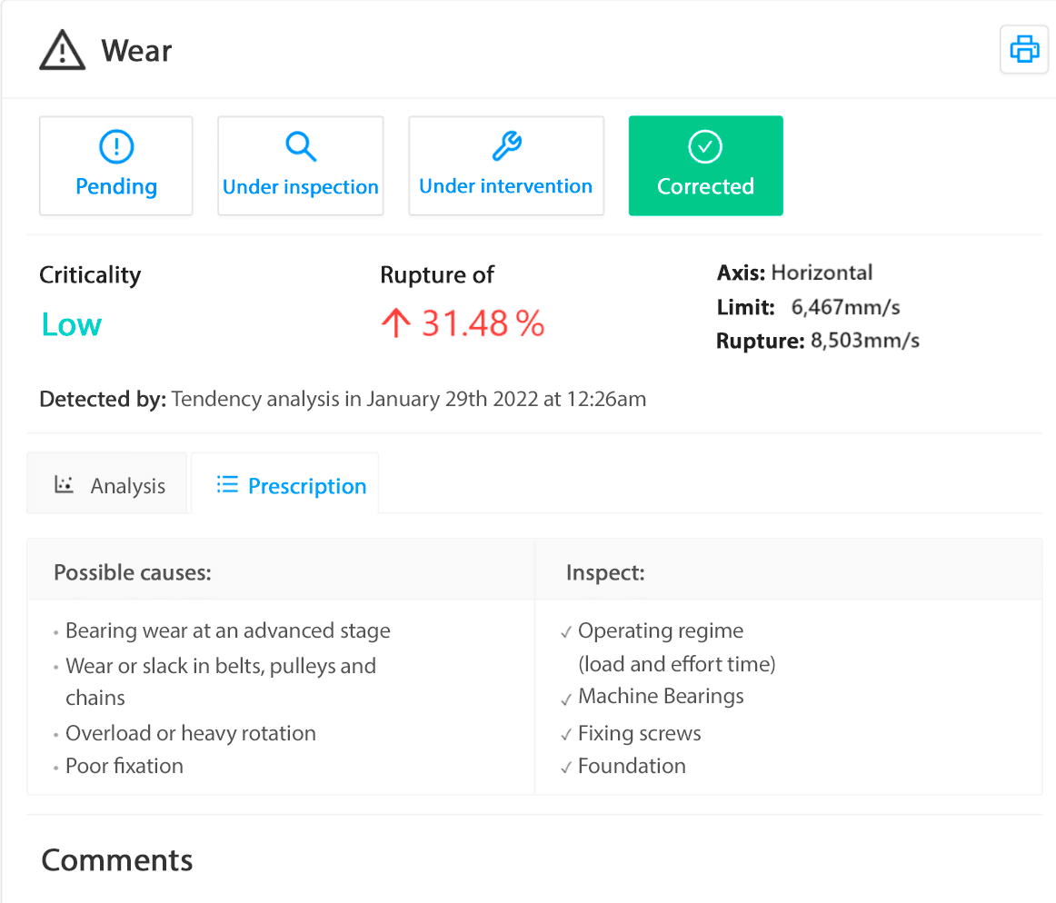Viewport: 1056px width, 903px height.
Task: Click the 'Poor fixation' cause
Action: pyautogui.click(x=125, y=766)
